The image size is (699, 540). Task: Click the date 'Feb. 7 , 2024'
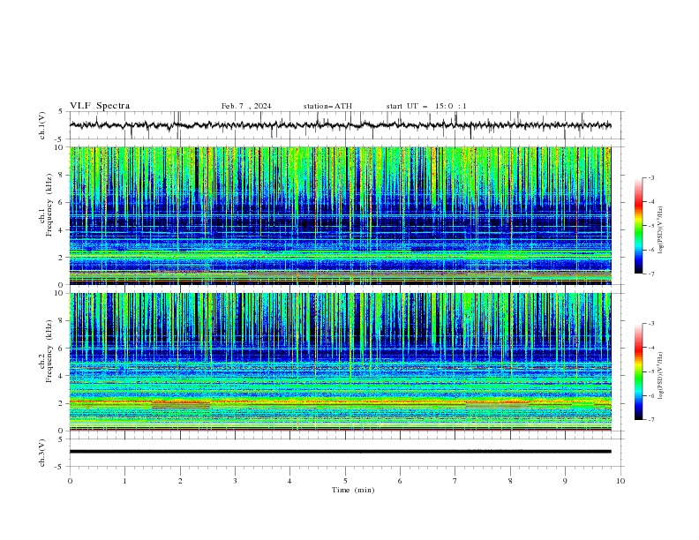click(x=246, y=106)
